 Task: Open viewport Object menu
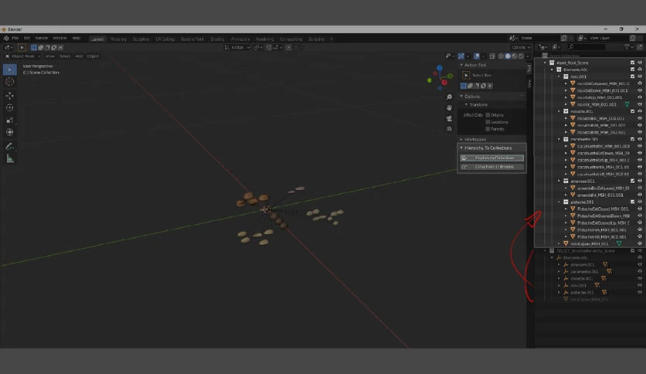93,56
